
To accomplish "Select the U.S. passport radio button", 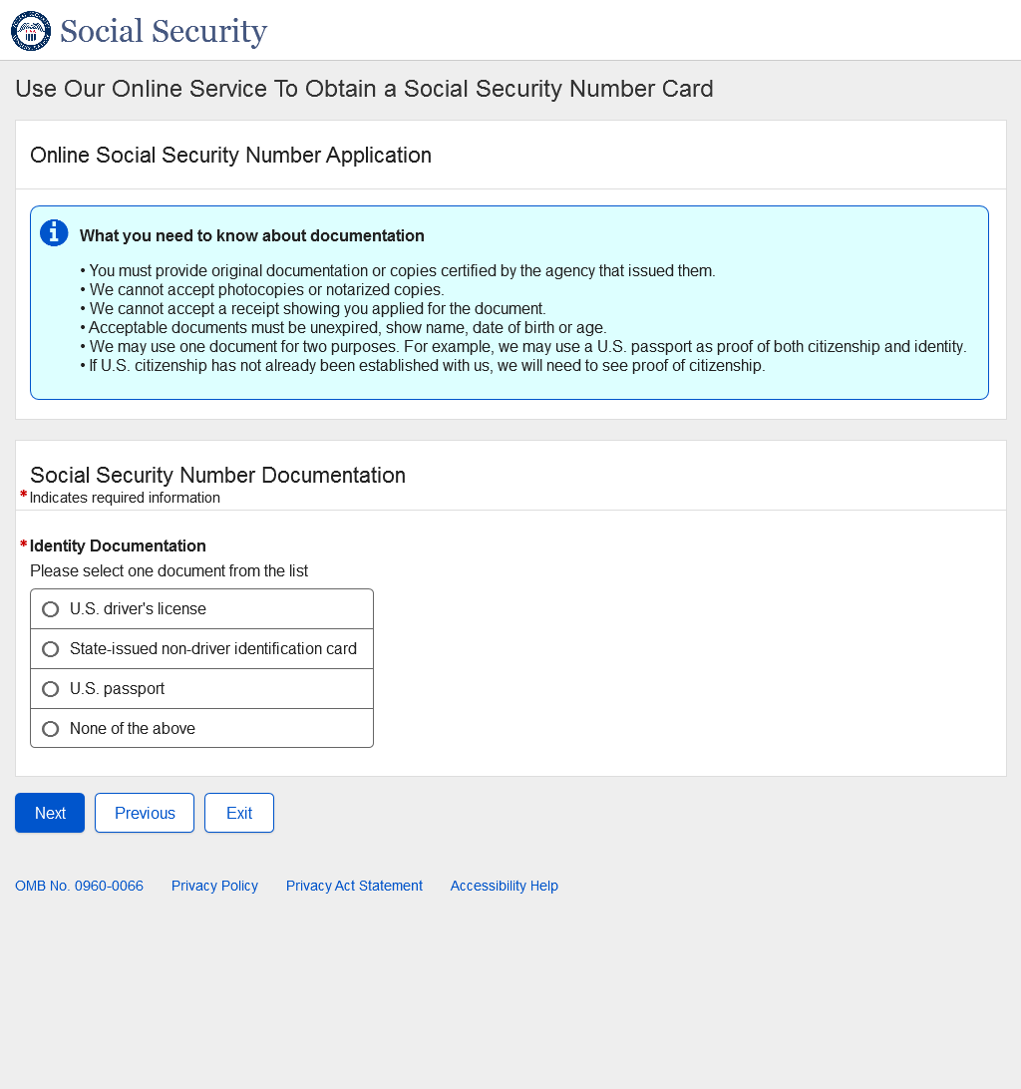I will [x=51, y=689].
